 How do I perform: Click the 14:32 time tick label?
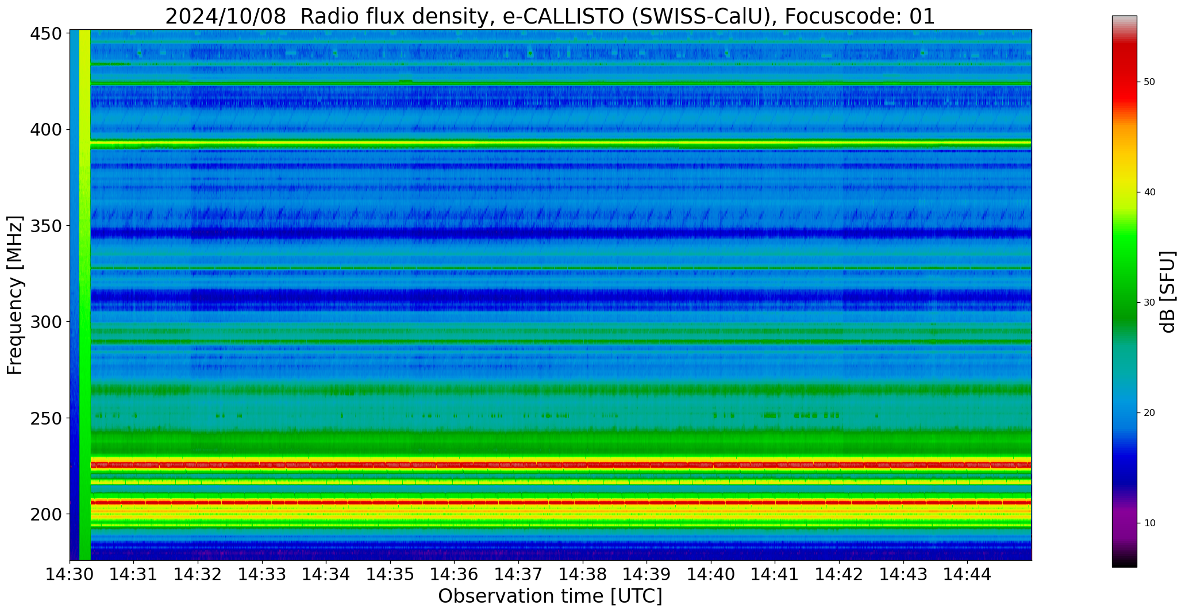pos(198,574)
